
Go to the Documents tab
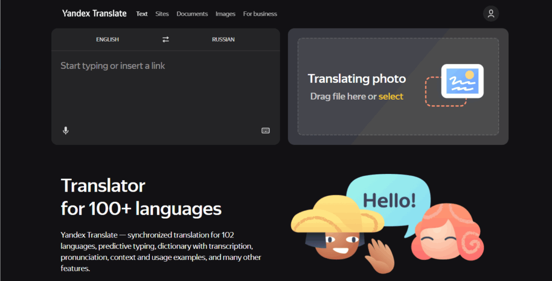tap(192, 14)
